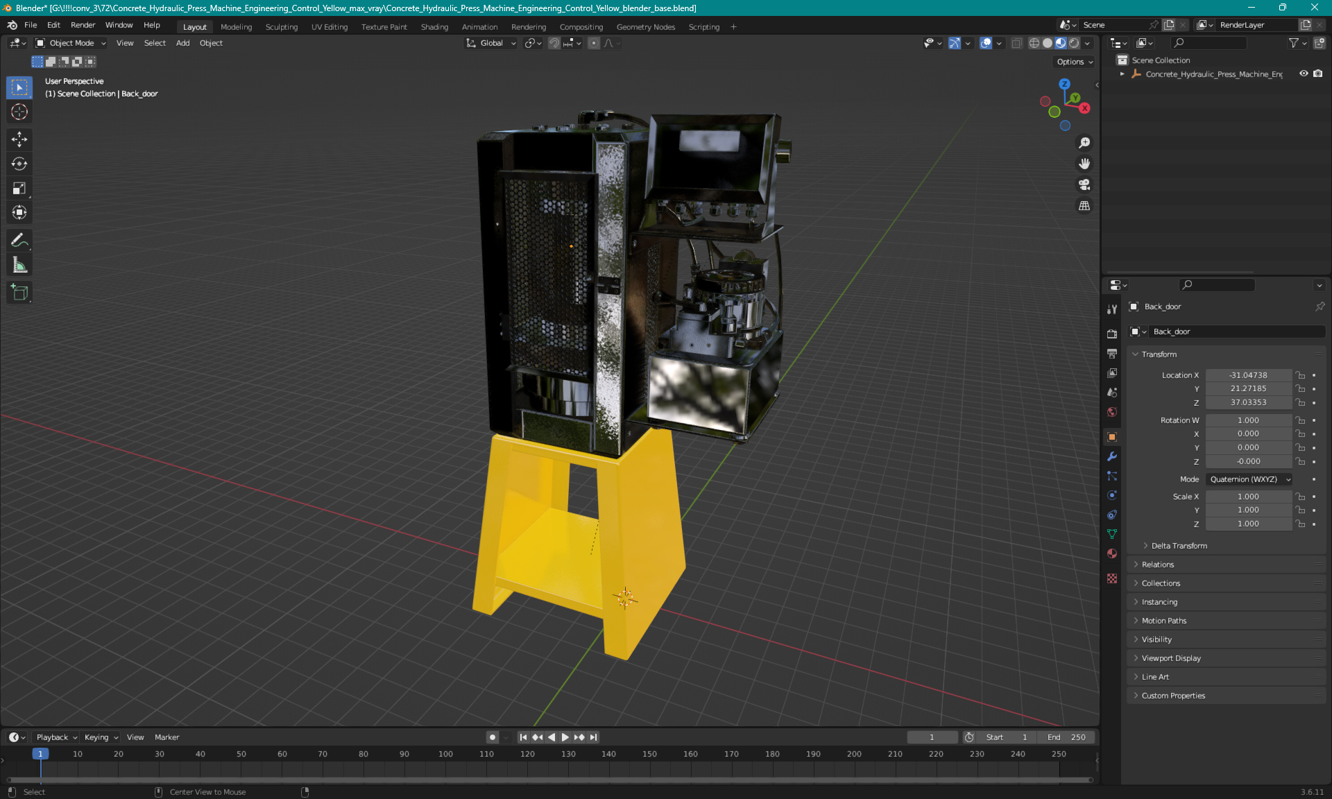Expand the Delta Transform section

tap(1179, 546)
